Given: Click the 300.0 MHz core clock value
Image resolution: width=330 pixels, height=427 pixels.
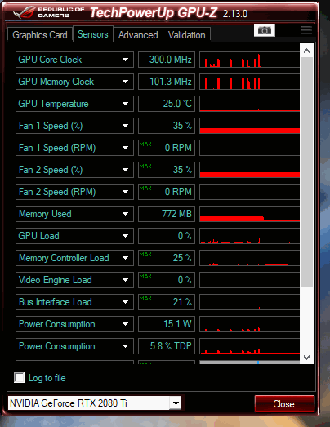Looking at the screenshot, I should click(x=167, y=60).
